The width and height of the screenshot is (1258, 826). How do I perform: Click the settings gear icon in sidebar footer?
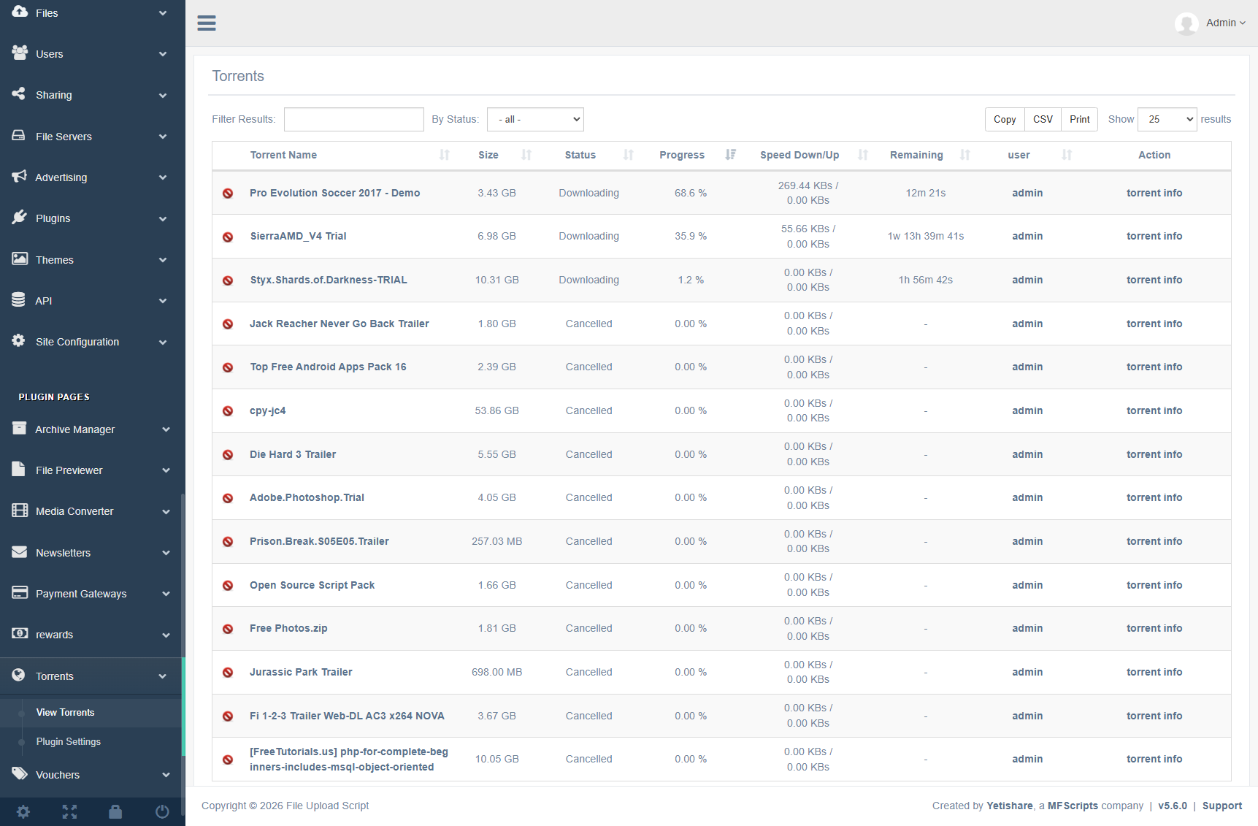pos(23,811)
